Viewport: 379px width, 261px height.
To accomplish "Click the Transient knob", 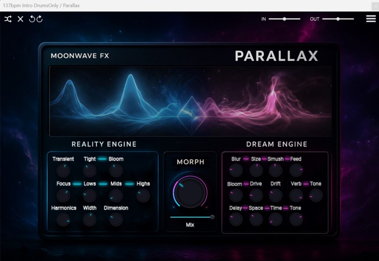I will [63, 170].
